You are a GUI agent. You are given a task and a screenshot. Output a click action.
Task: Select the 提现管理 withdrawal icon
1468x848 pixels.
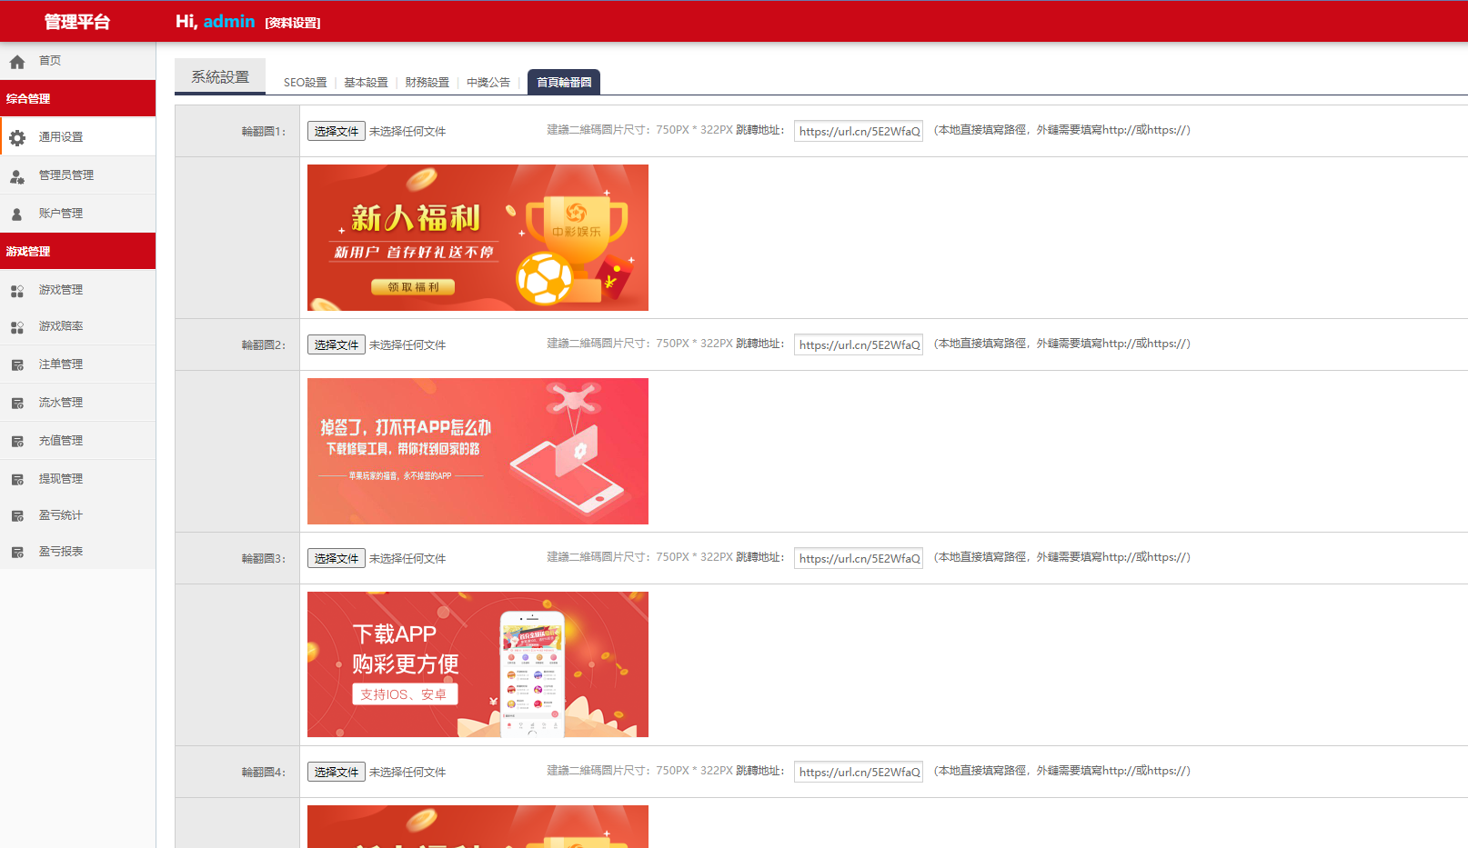pos(16,478)
